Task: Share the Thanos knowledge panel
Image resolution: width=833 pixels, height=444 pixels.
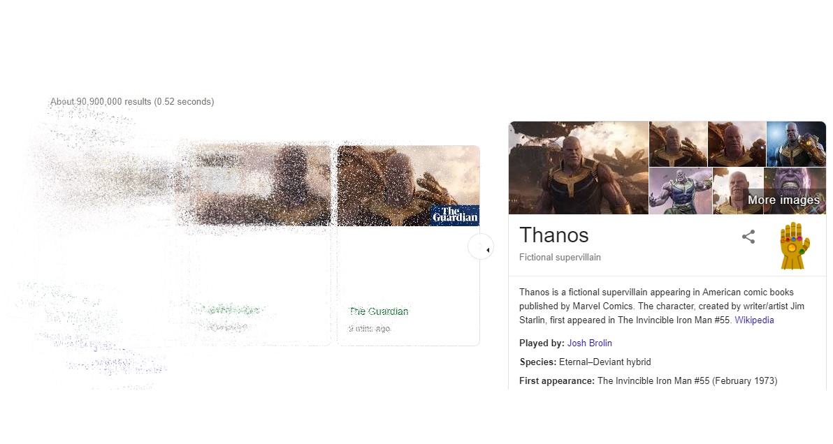Action: click(748, 237)
